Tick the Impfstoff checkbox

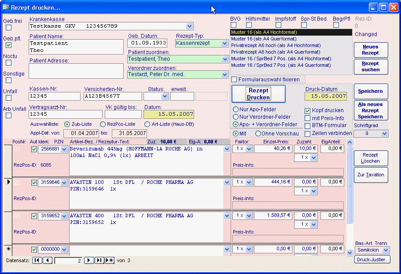pyautogui.click(x=279, y=25)
